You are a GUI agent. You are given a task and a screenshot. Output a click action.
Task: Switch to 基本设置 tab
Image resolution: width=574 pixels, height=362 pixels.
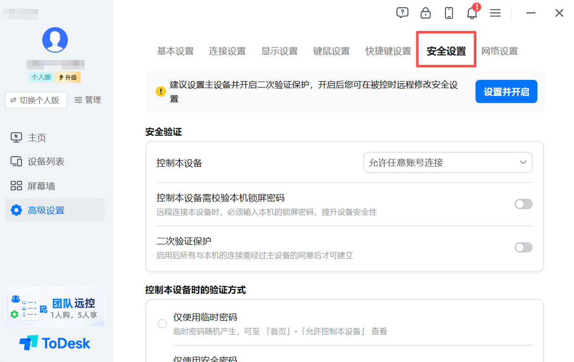point(175,51)
